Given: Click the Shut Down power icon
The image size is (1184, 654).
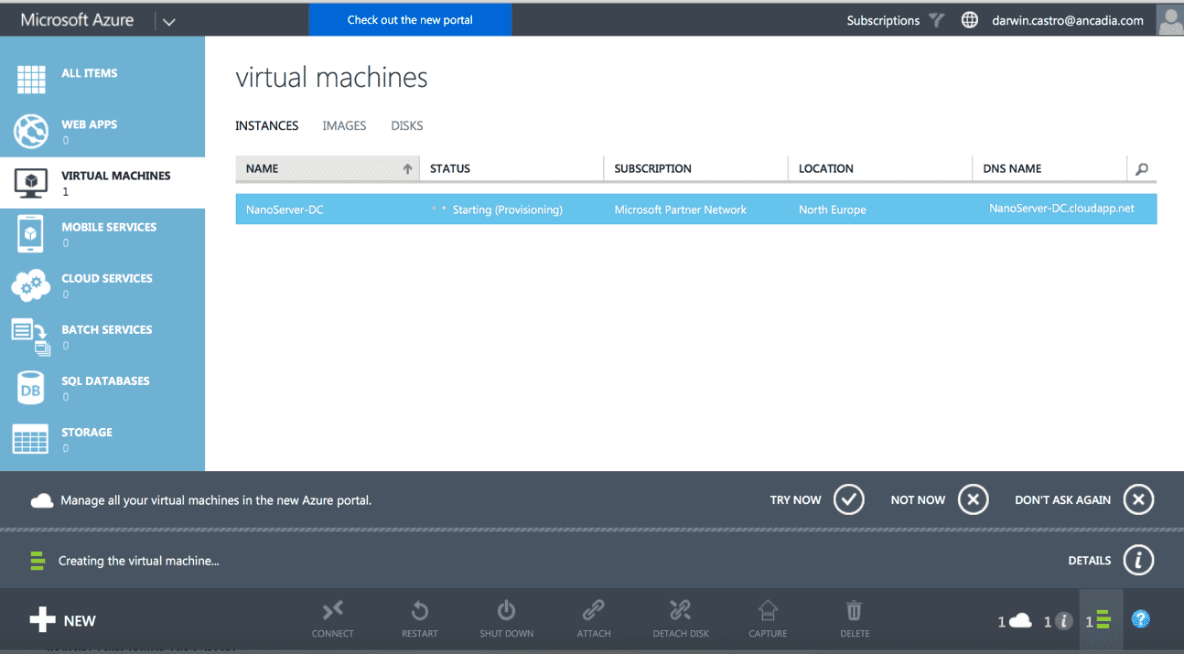Looking at the screenshot, I should click(x=506, y=610).
